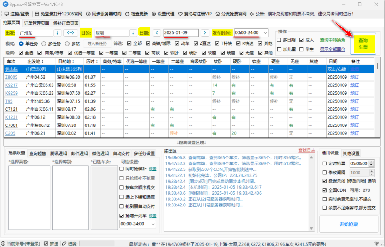Enable 定时抢票 checkbox
The height and width of the screenshot is (247, 385).
[x=324, y=163]
